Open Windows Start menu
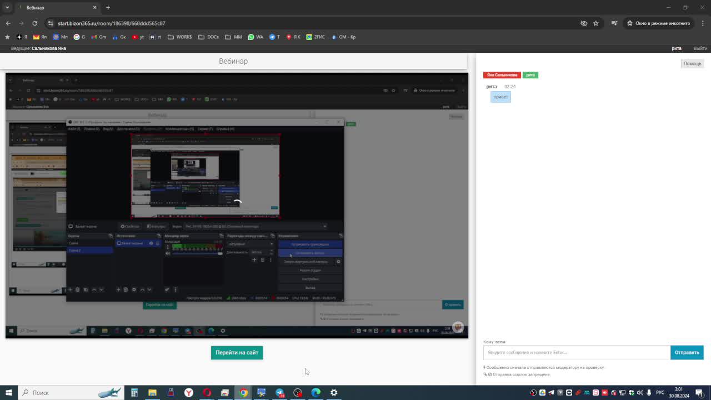The height and width of the screenshot is (400, 711). click(8, 393)
